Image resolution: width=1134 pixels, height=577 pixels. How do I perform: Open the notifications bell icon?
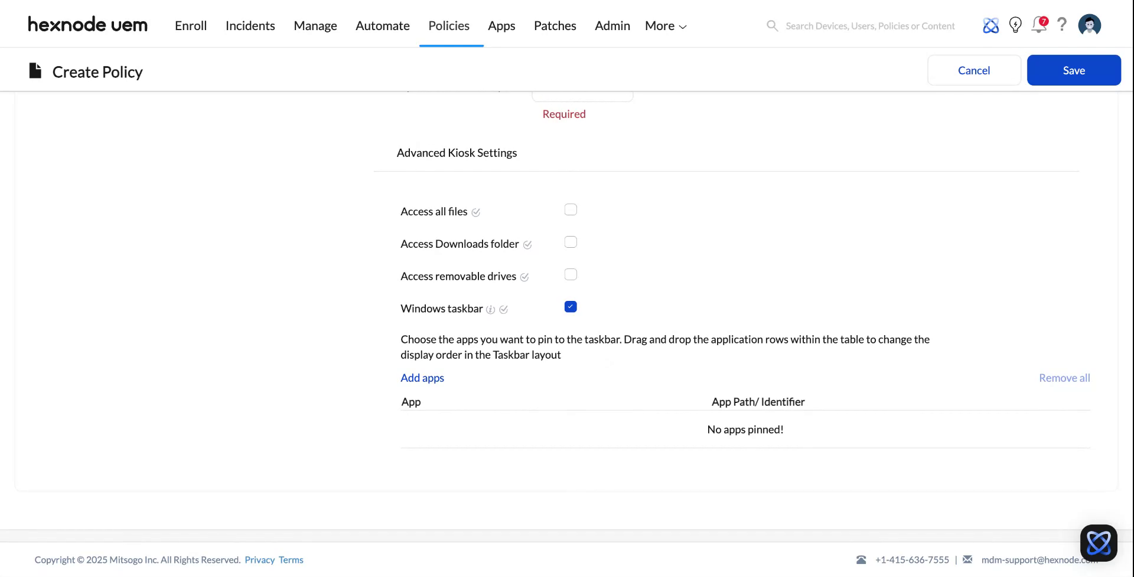click(x=1039, y=25)
